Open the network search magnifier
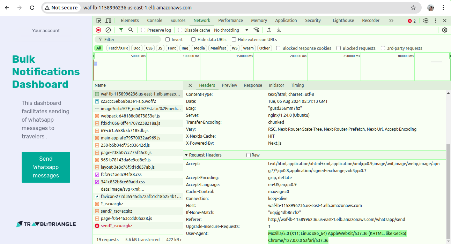Viewport: 451px width, 244px height. tap(131, 30)
